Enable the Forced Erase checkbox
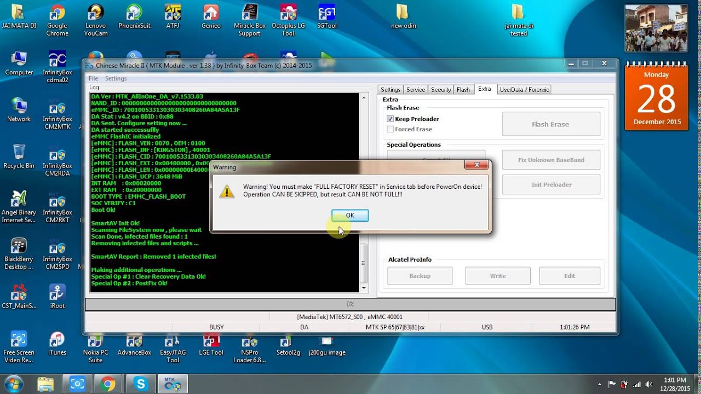Screen dimensions: 701x394 [390, 129]
